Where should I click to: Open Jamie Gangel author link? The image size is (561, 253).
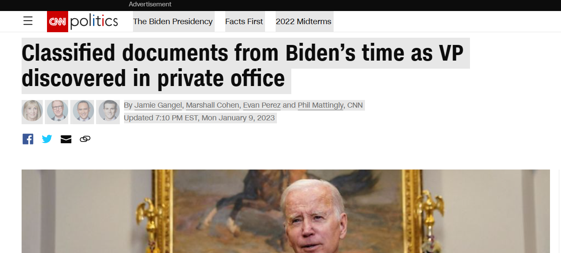coord(158,105)
